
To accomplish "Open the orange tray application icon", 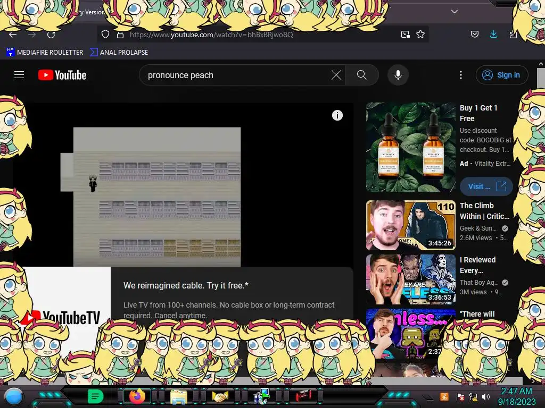I will point(444,396).
